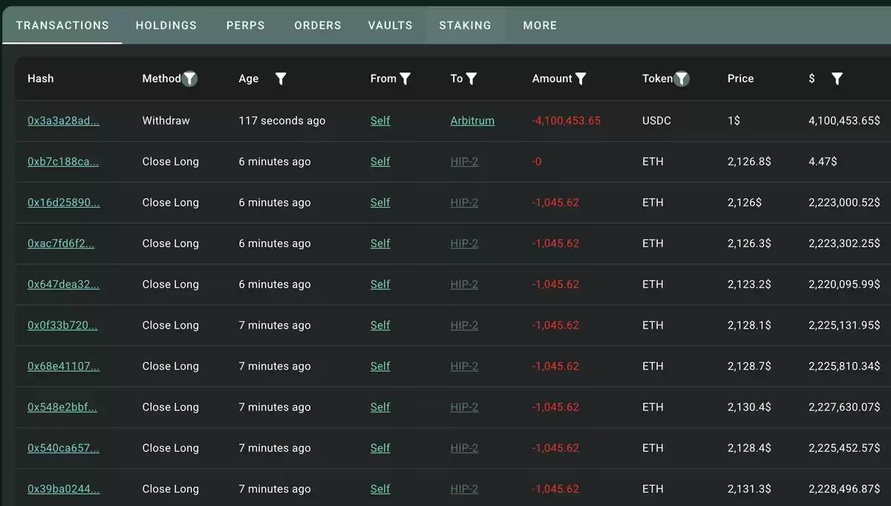
Task: Open transaction hash 0x540ca657...
Action: (63, 447)
